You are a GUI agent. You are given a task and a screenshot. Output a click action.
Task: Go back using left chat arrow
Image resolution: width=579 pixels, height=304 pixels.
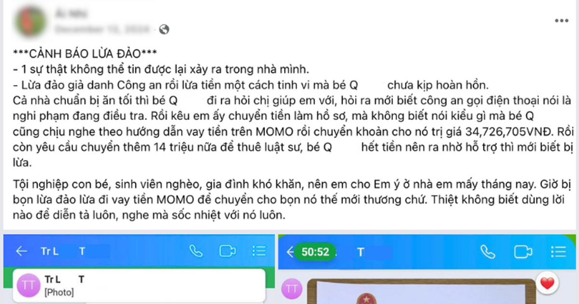coord(21,251)
